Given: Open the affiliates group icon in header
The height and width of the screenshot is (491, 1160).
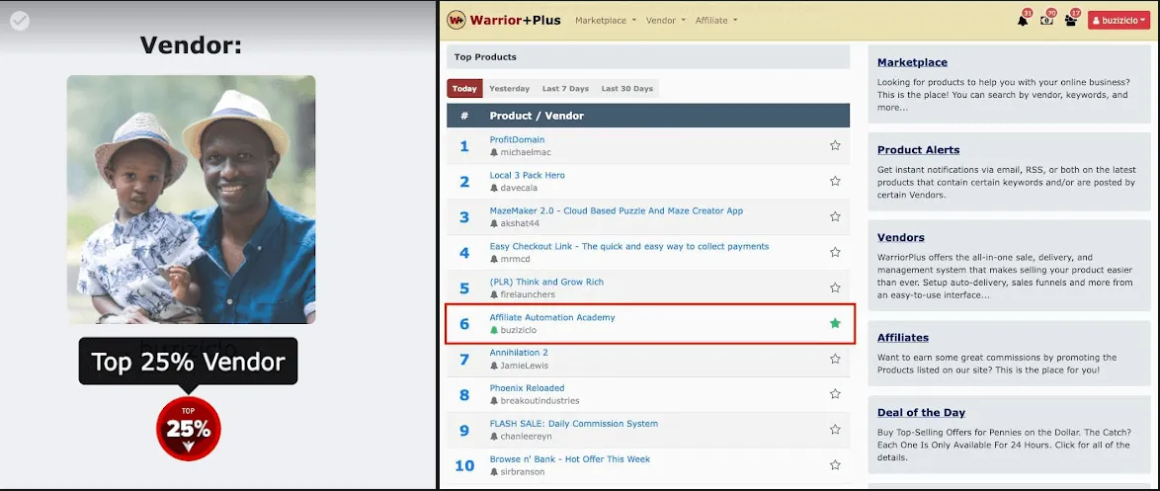Looking at the screenshot, I should (1070, 20).
